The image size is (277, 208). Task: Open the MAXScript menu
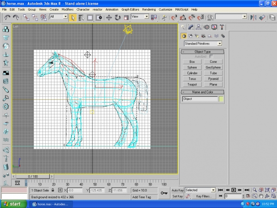click(181, 10)
